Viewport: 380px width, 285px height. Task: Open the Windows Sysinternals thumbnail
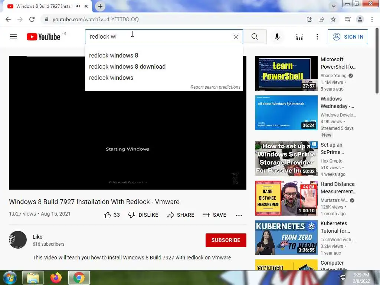tap(286, 113)
